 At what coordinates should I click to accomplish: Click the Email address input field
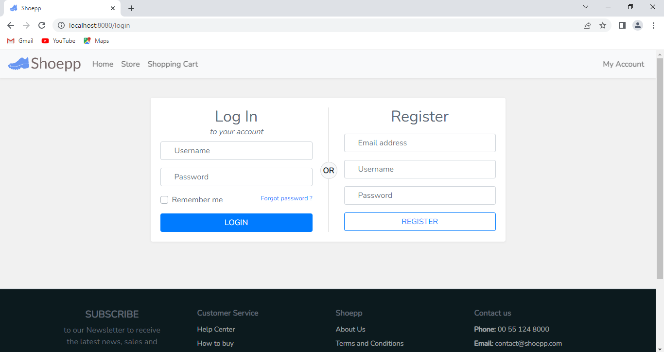(419, 142)
